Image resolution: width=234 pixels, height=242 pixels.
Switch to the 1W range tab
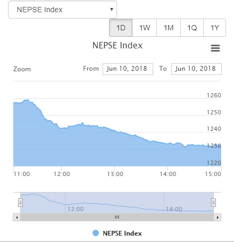[145, 28]
